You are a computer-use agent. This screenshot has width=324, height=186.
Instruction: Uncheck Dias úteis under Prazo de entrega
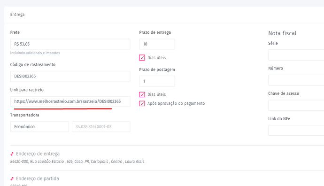[142, 57]
